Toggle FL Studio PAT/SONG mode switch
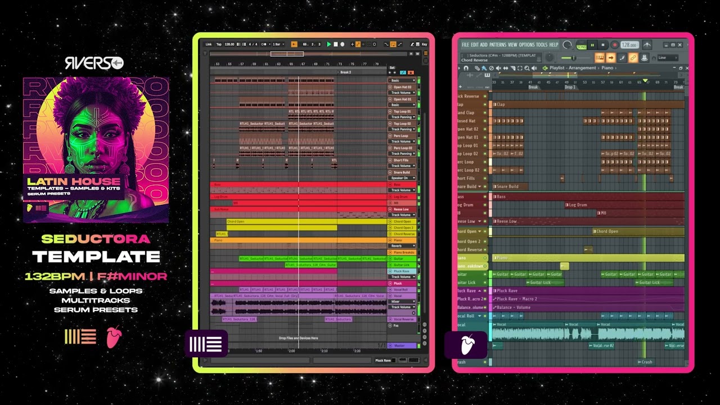Screen dimensions: 720x405 coord(582,46)
